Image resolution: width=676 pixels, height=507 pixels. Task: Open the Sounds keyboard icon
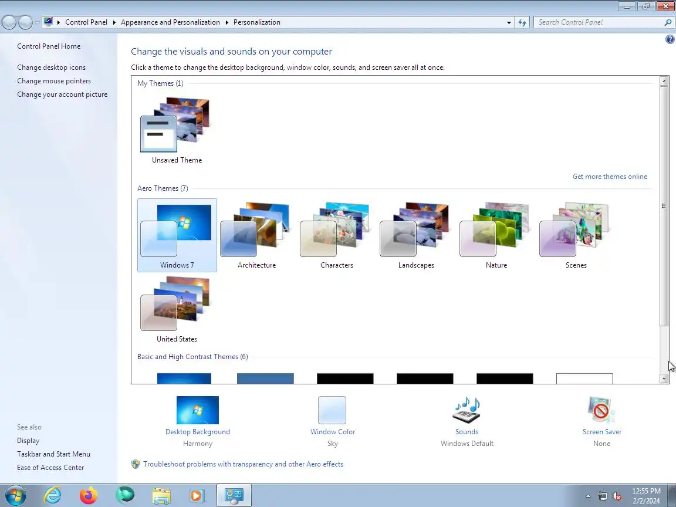(467, 410)
